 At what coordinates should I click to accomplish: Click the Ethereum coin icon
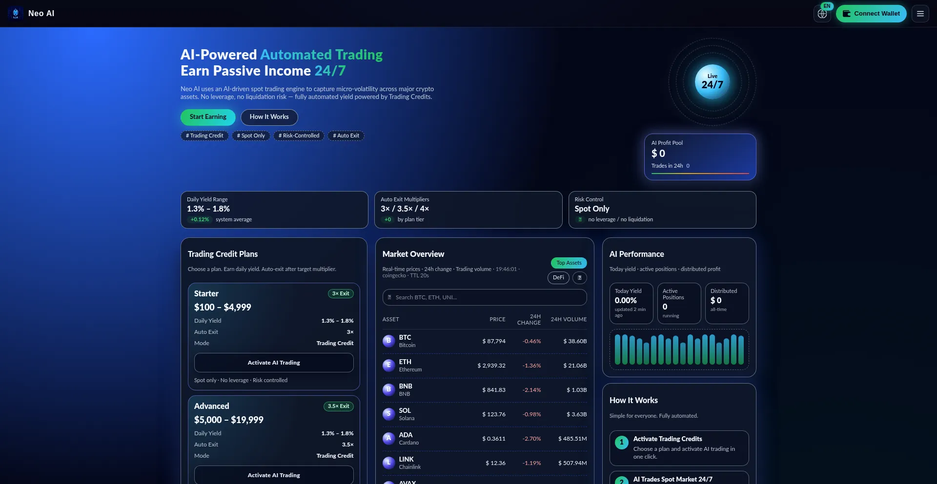pyautogui.click(x=388, y=365)
